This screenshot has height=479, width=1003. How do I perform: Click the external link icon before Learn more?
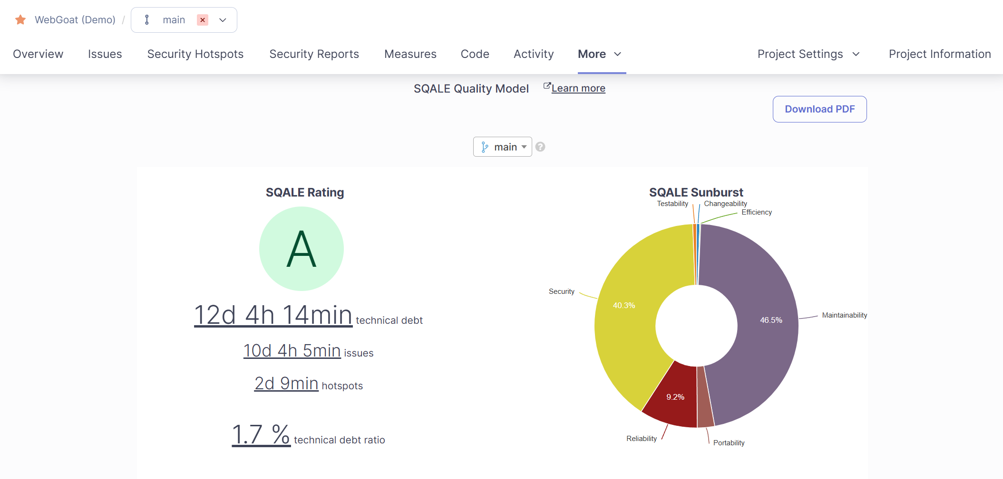(547, 86)
